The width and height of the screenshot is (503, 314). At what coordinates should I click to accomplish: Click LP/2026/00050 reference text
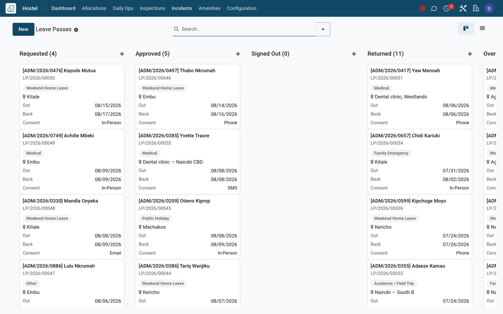[39, 78]
